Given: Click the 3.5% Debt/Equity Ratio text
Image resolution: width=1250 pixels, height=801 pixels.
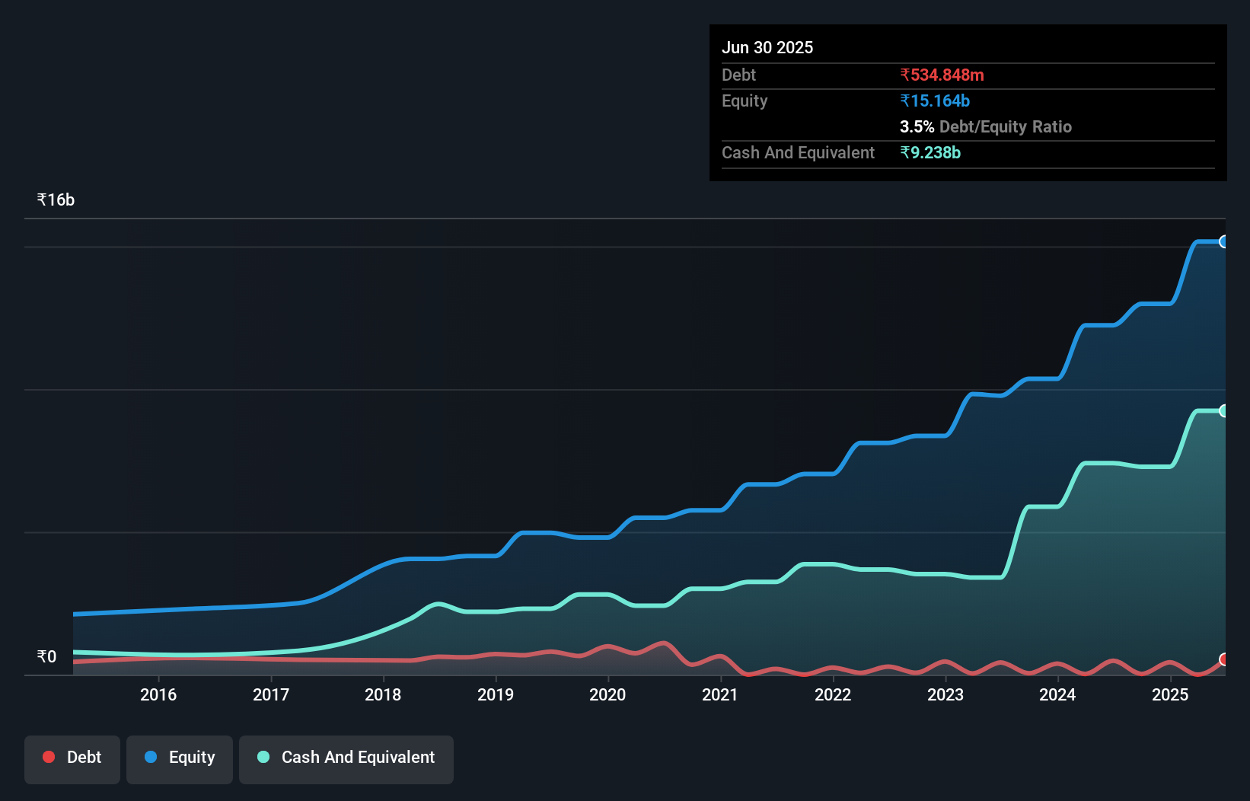Looking at the screenshot, I should click(985, 127).
